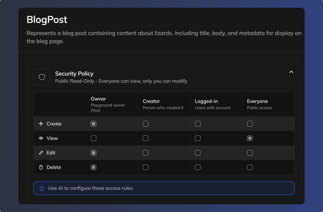323x212 pixels.
Task: Click the trash icon beside Delete
Action: click(x=41, y=167)
